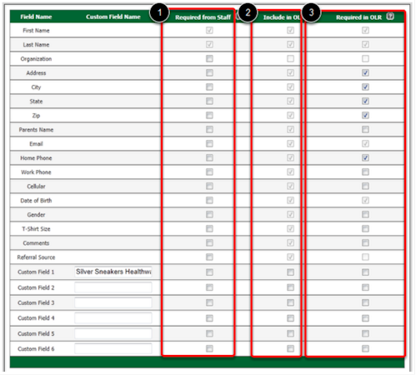
Task: Check Include in OLR for Custom Field 6
Action: tap(290, 348)
